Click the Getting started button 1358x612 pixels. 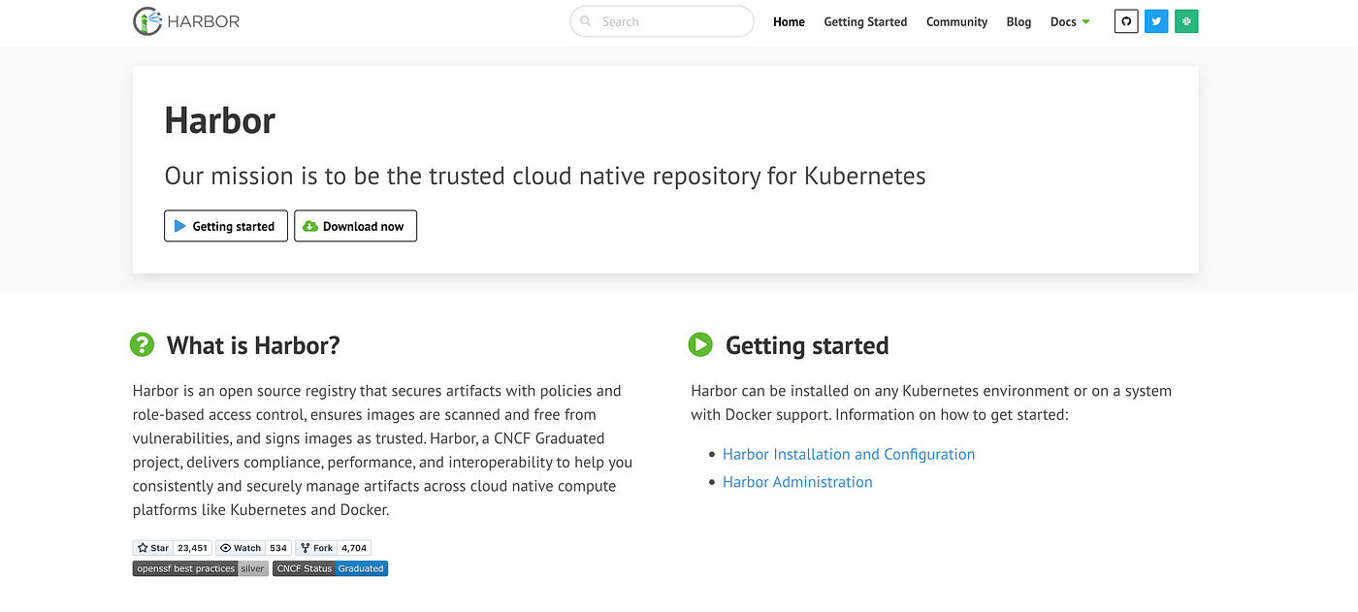pos(226,226)
